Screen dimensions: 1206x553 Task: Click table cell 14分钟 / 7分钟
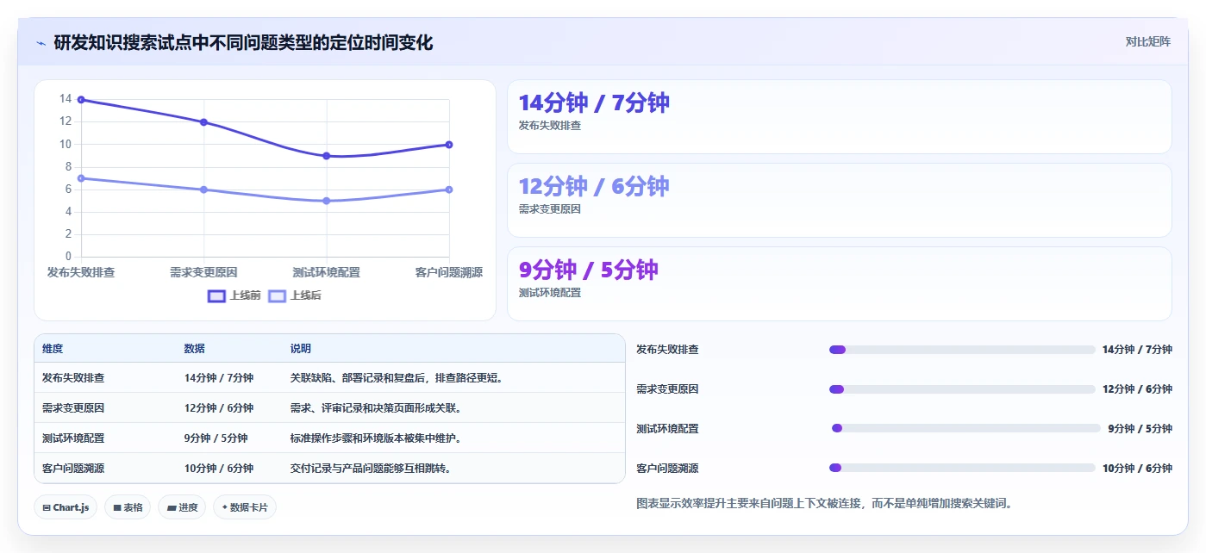[219, 378]
